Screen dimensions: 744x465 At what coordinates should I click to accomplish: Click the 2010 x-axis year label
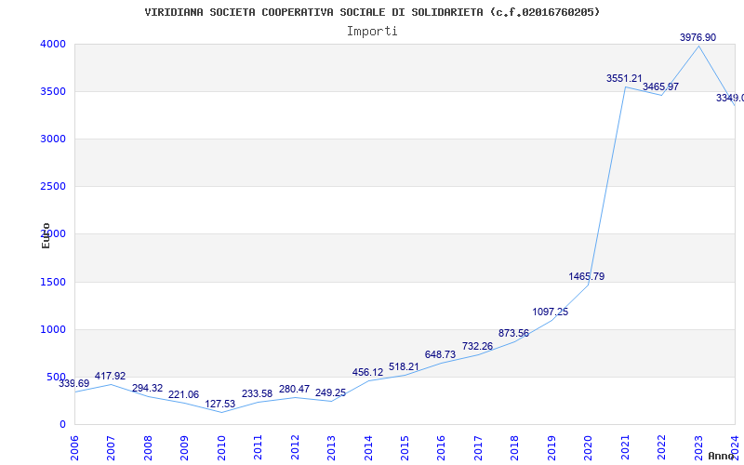pyautogui.click(x=221, y=447)
